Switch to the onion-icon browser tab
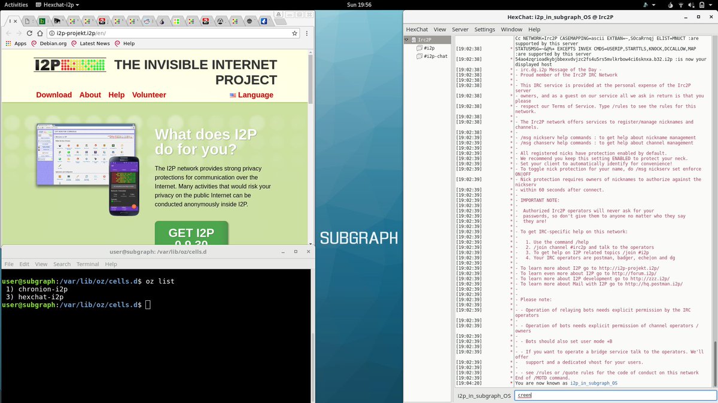Viewport: 718px width, 403px height. click(x=162, y=21)
